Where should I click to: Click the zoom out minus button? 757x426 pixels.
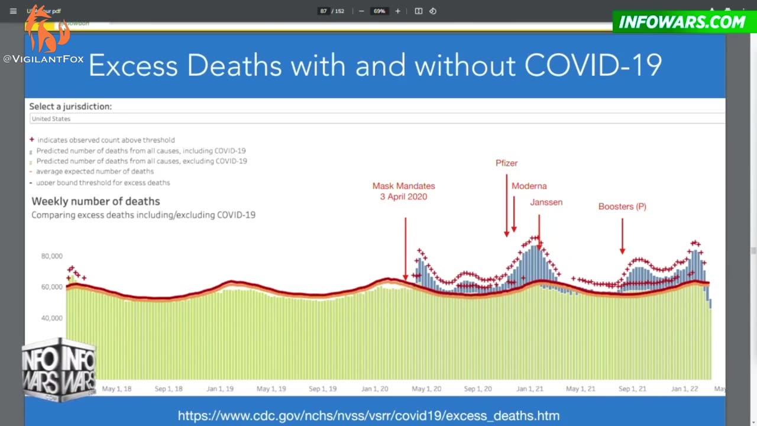(361, 11)
